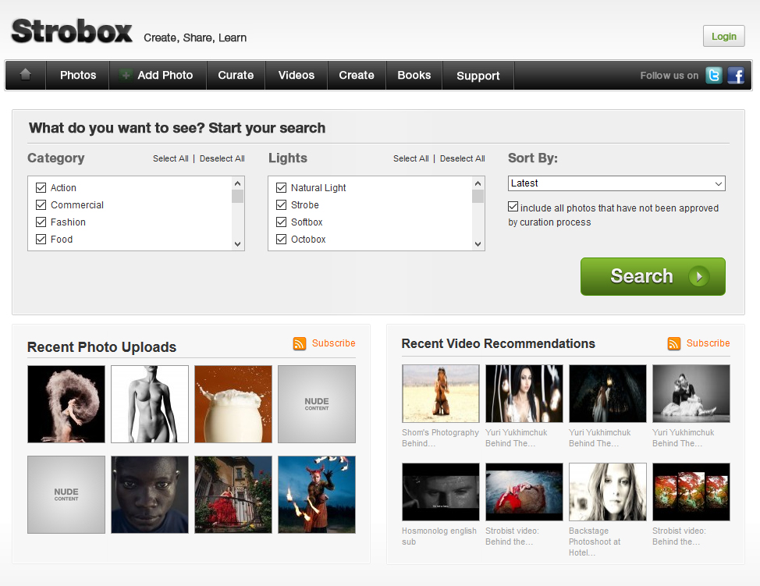Image resolution: width=760 pixels, height=586 pixels.
Task: Uncheck the Action category checkbox
Action: 41,188
